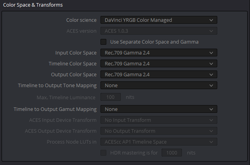
Task: Open the ACES Input Device Transform dropdown
Action: [x=159, y=120]
